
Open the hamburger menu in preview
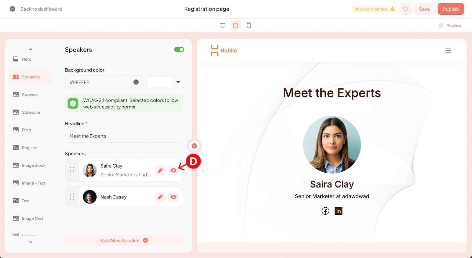[448, 51]
